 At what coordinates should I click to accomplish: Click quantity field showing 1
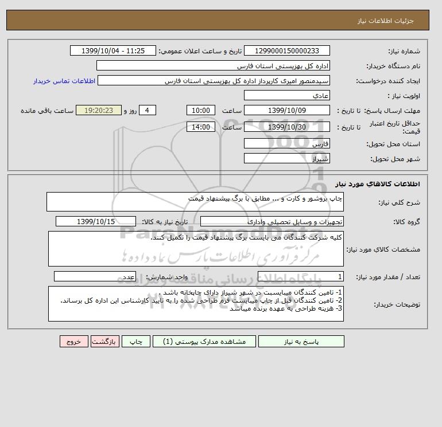tap(301, 277)
